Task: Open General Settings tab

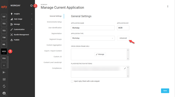Action: (56, 16)
